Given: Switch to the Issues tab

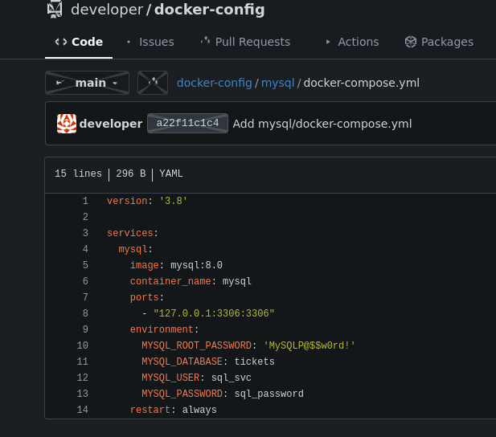Looking at the screenshot, I should tap(156, 42).
